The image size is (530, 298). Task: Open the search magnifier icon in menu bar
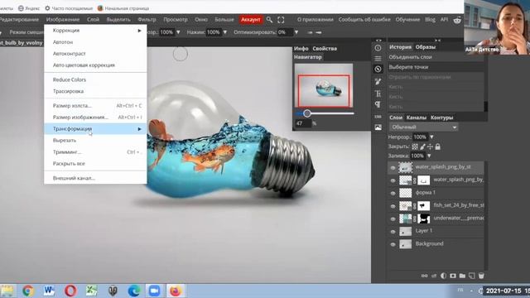pyautogui.click(x=269, y=20)
